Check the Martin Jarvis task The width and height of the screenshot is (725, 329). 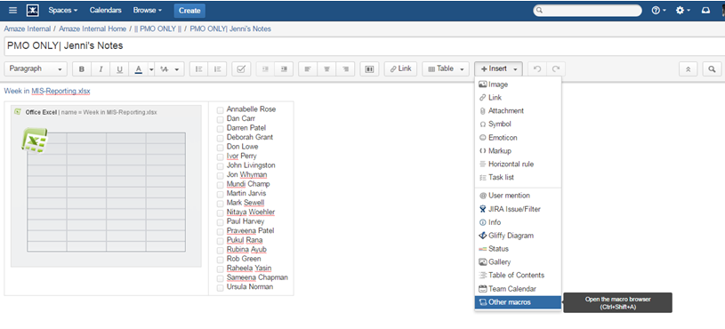pos(220,194)
